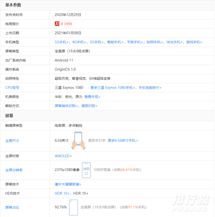
Task: Open the 3G手机 category link
Action: pos(96,42)
